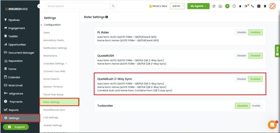Click the Rater Settings info icon
The image size is (280, 133).
point(107,17)
